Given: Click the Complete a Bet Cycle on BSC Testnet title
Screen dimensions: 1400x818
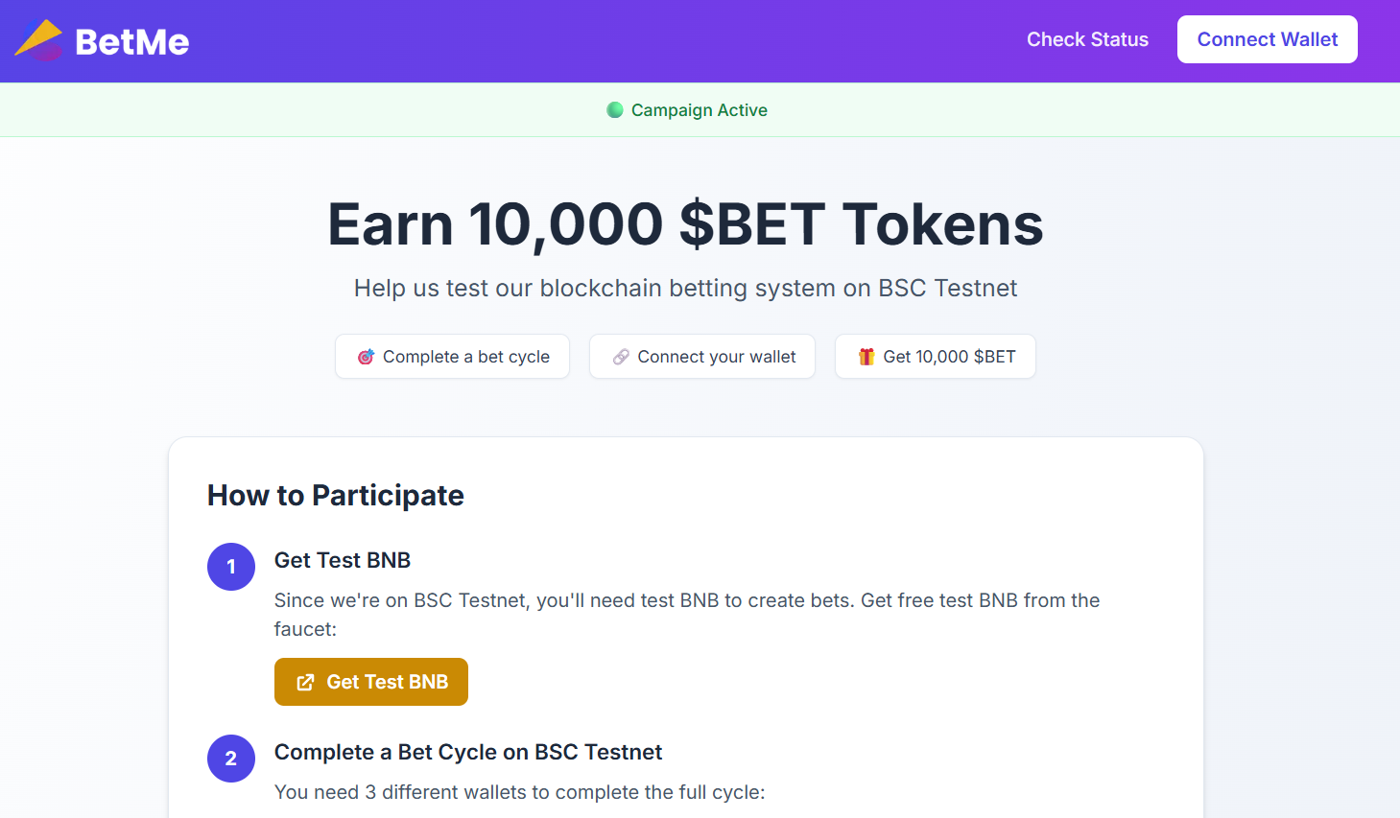Looking at the screenshot, I should coord(468,752).
